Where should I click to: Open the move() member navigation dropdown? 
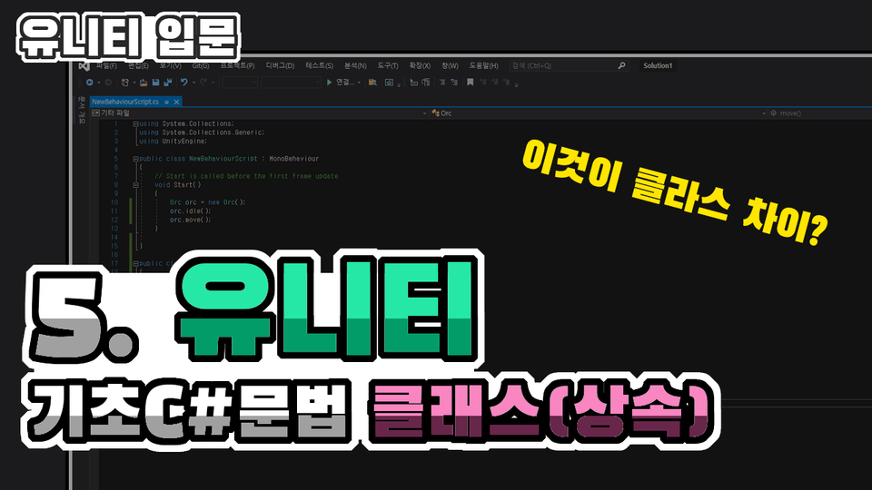point(820,113)
